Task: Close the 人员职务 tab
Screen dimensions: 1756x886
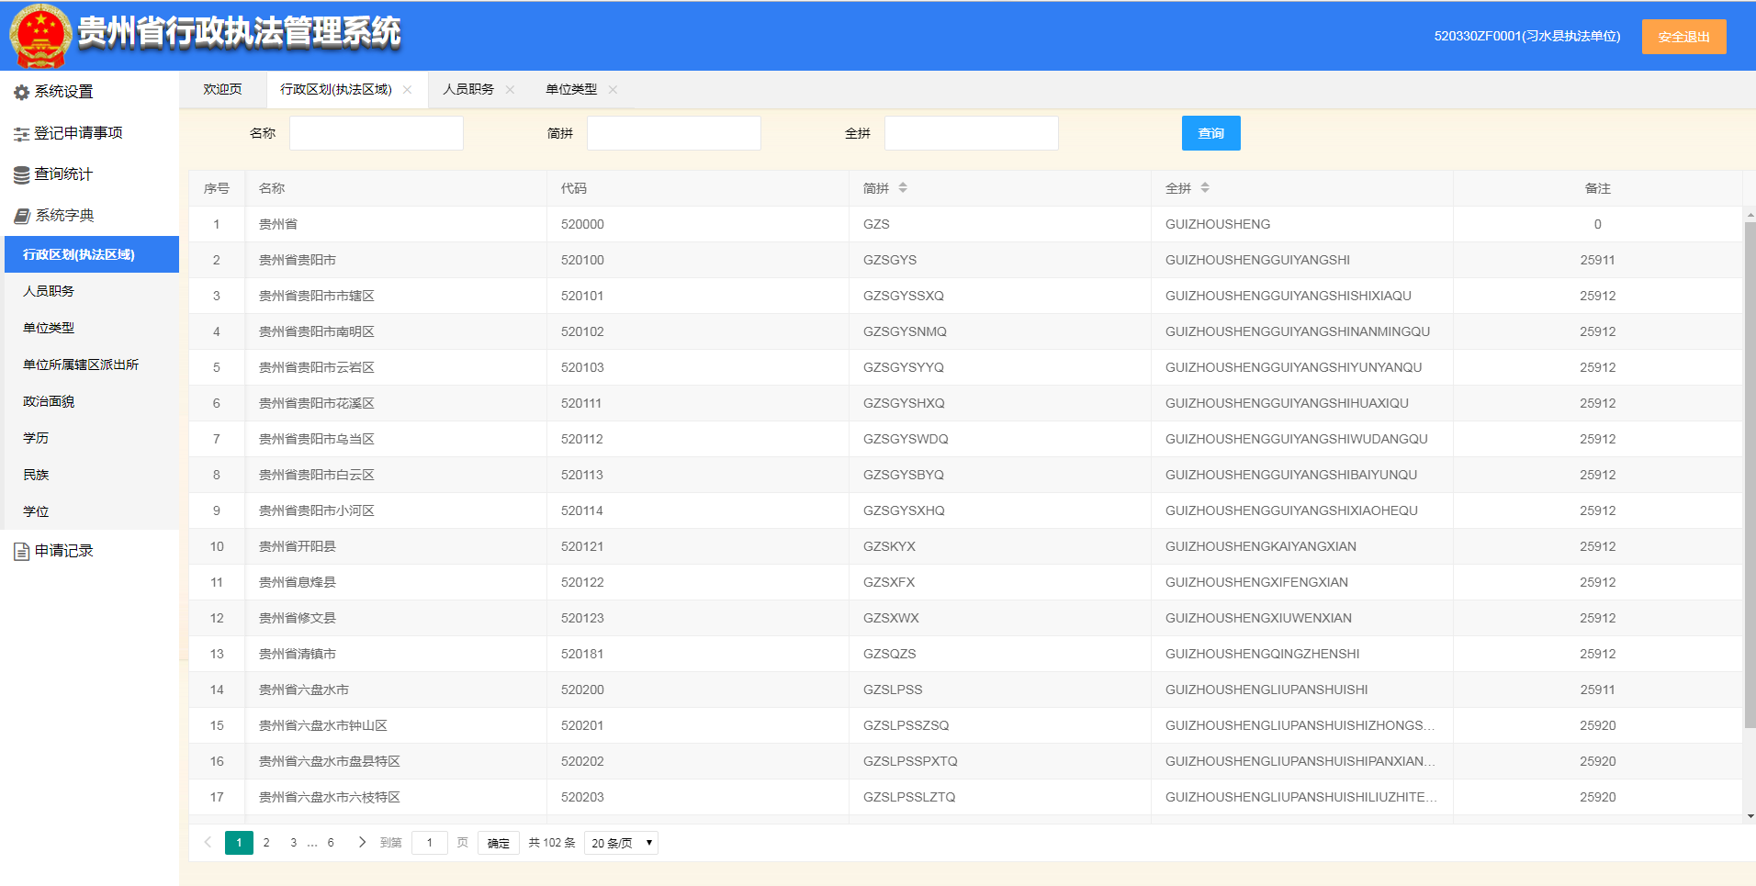Action: point(510,90)
